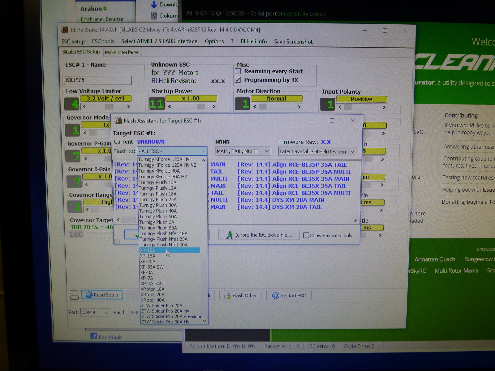Collapse the ALL ESC dropdown
The height and width of the screenshot is (371, 495).
(x=203, y=151)
